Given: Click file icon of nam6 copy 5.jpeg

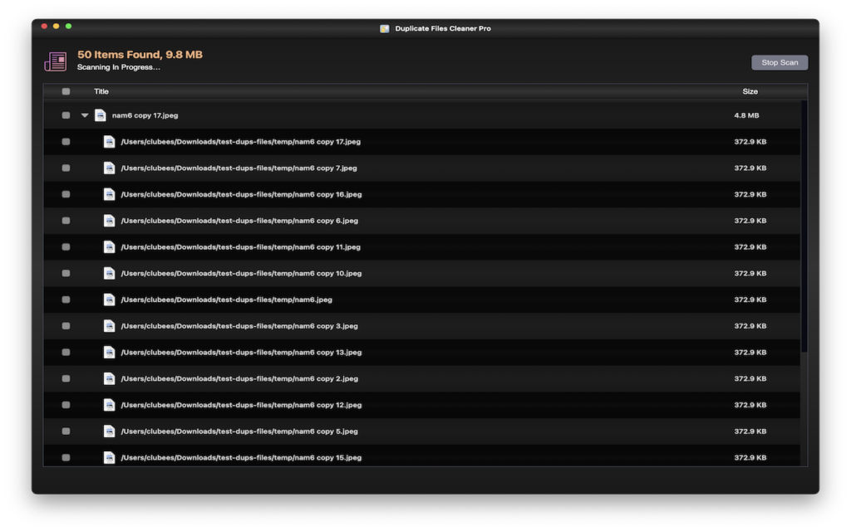Looking at the screenshot, I should tap(109, 431).
